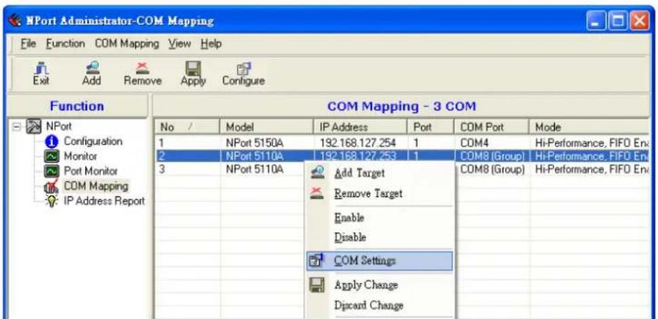Click the COM Mapping tree icon
Screen dimensions: 658x319
[x=52, y=186]
